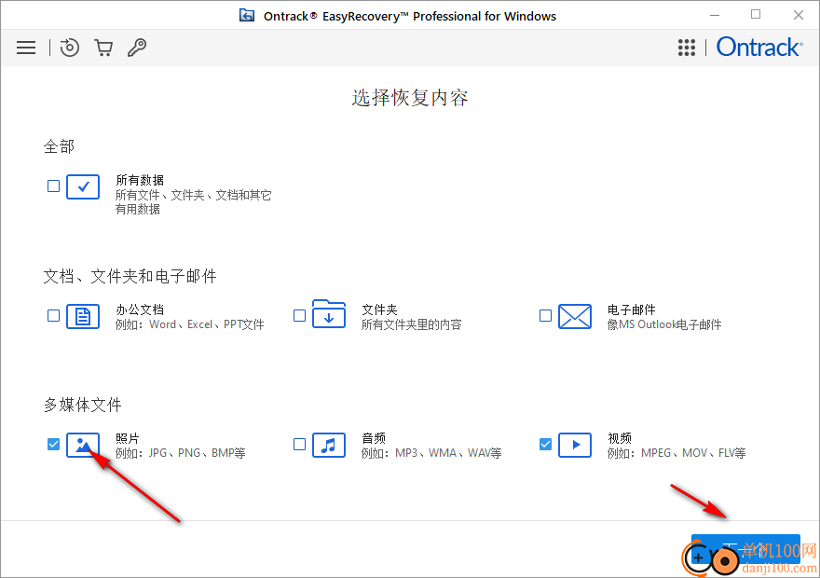This screenshot has width=820, height=578.
Task: Click the 多媒体文件 section heading
Action: [83, 405]
